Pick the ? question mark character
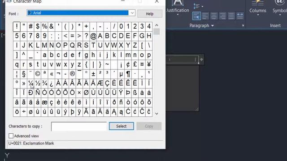 86,36
